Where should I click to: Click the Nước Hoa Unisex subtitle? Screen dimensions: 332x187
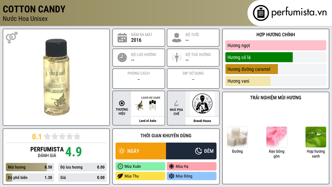point(25,19)
